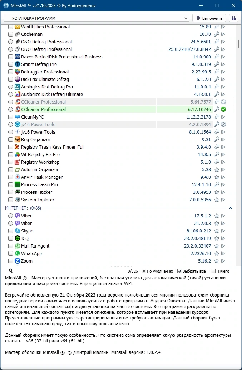Image resolution: width=242 pixels, height=370 pixels.
Task: Click the program list vertical scrollbar
Action: coord(239,44)
